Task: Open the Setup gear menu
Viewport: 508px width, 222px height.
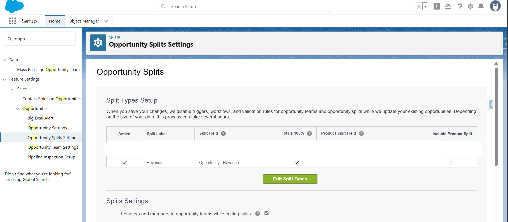Action: pyautogui.click(x=470, y=6)
